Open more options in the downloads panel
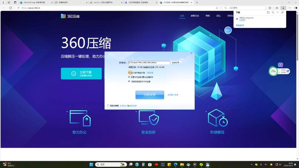 pyautogui.click(x=278, y=12)
